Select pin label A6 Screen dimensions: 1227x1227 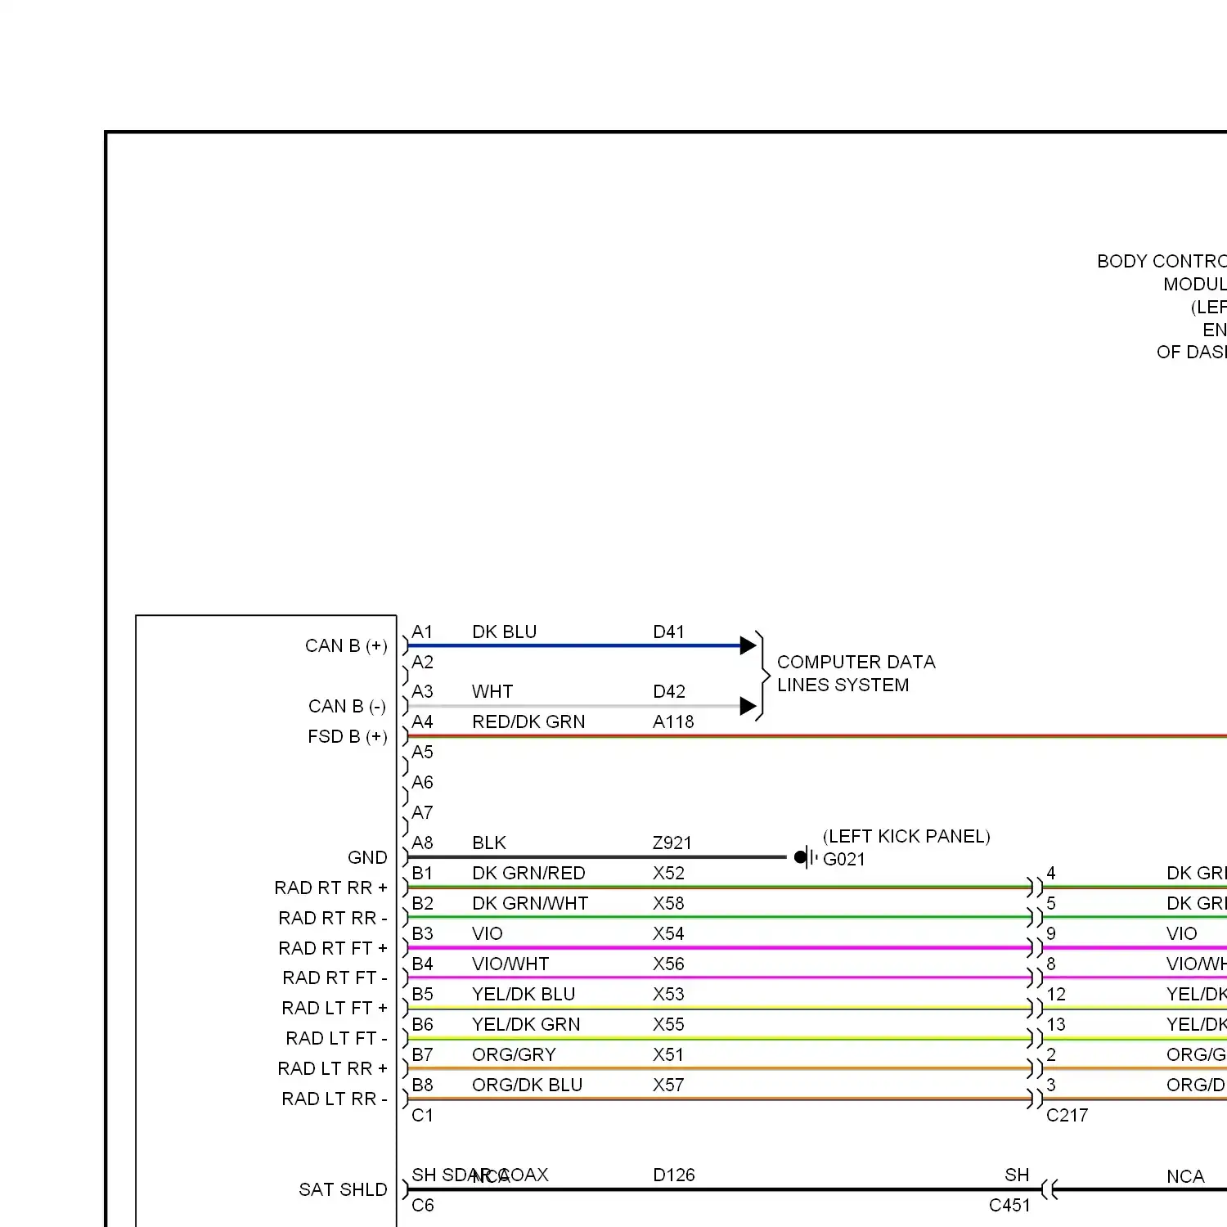tap(422, 782)
